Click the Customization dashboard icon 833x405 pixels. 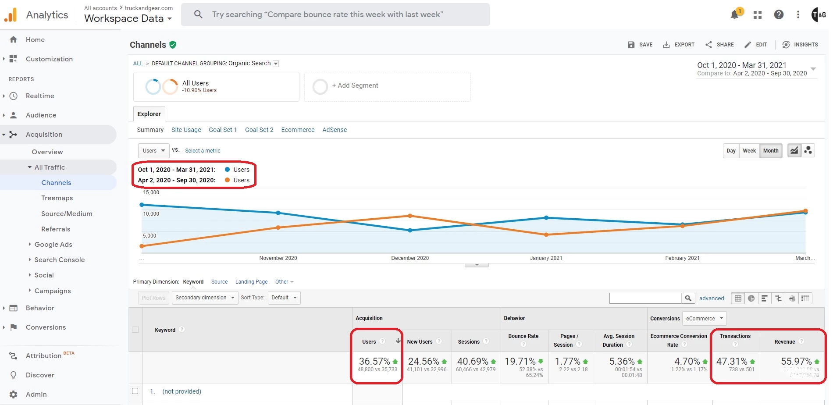click(14, 59)
